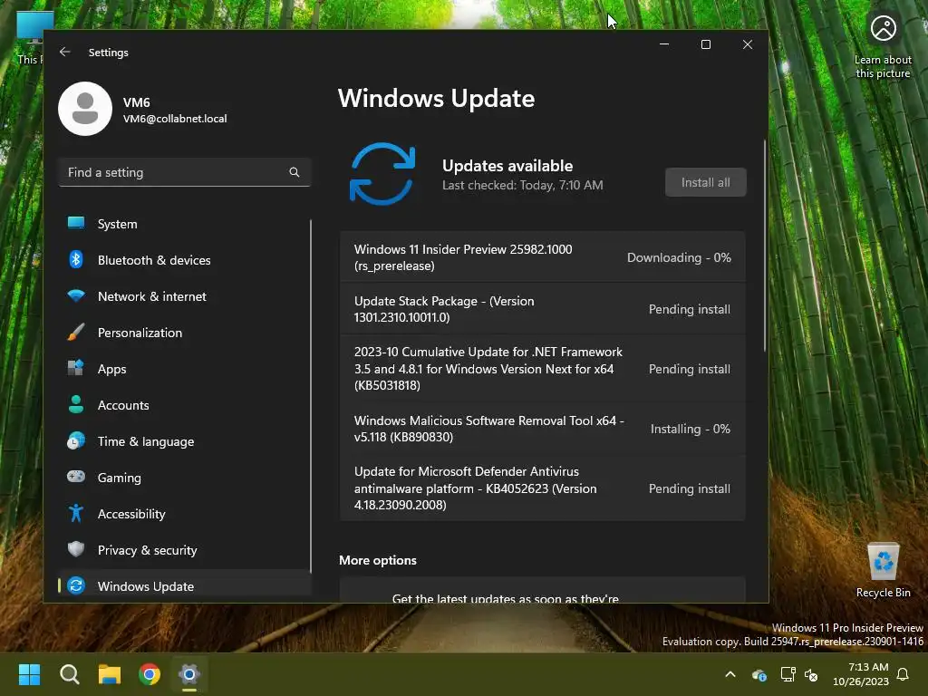Show hidden tray icons chevron
Image resolution: width=928 pixels, height=696 pixels.
click(x=730, y=674)
